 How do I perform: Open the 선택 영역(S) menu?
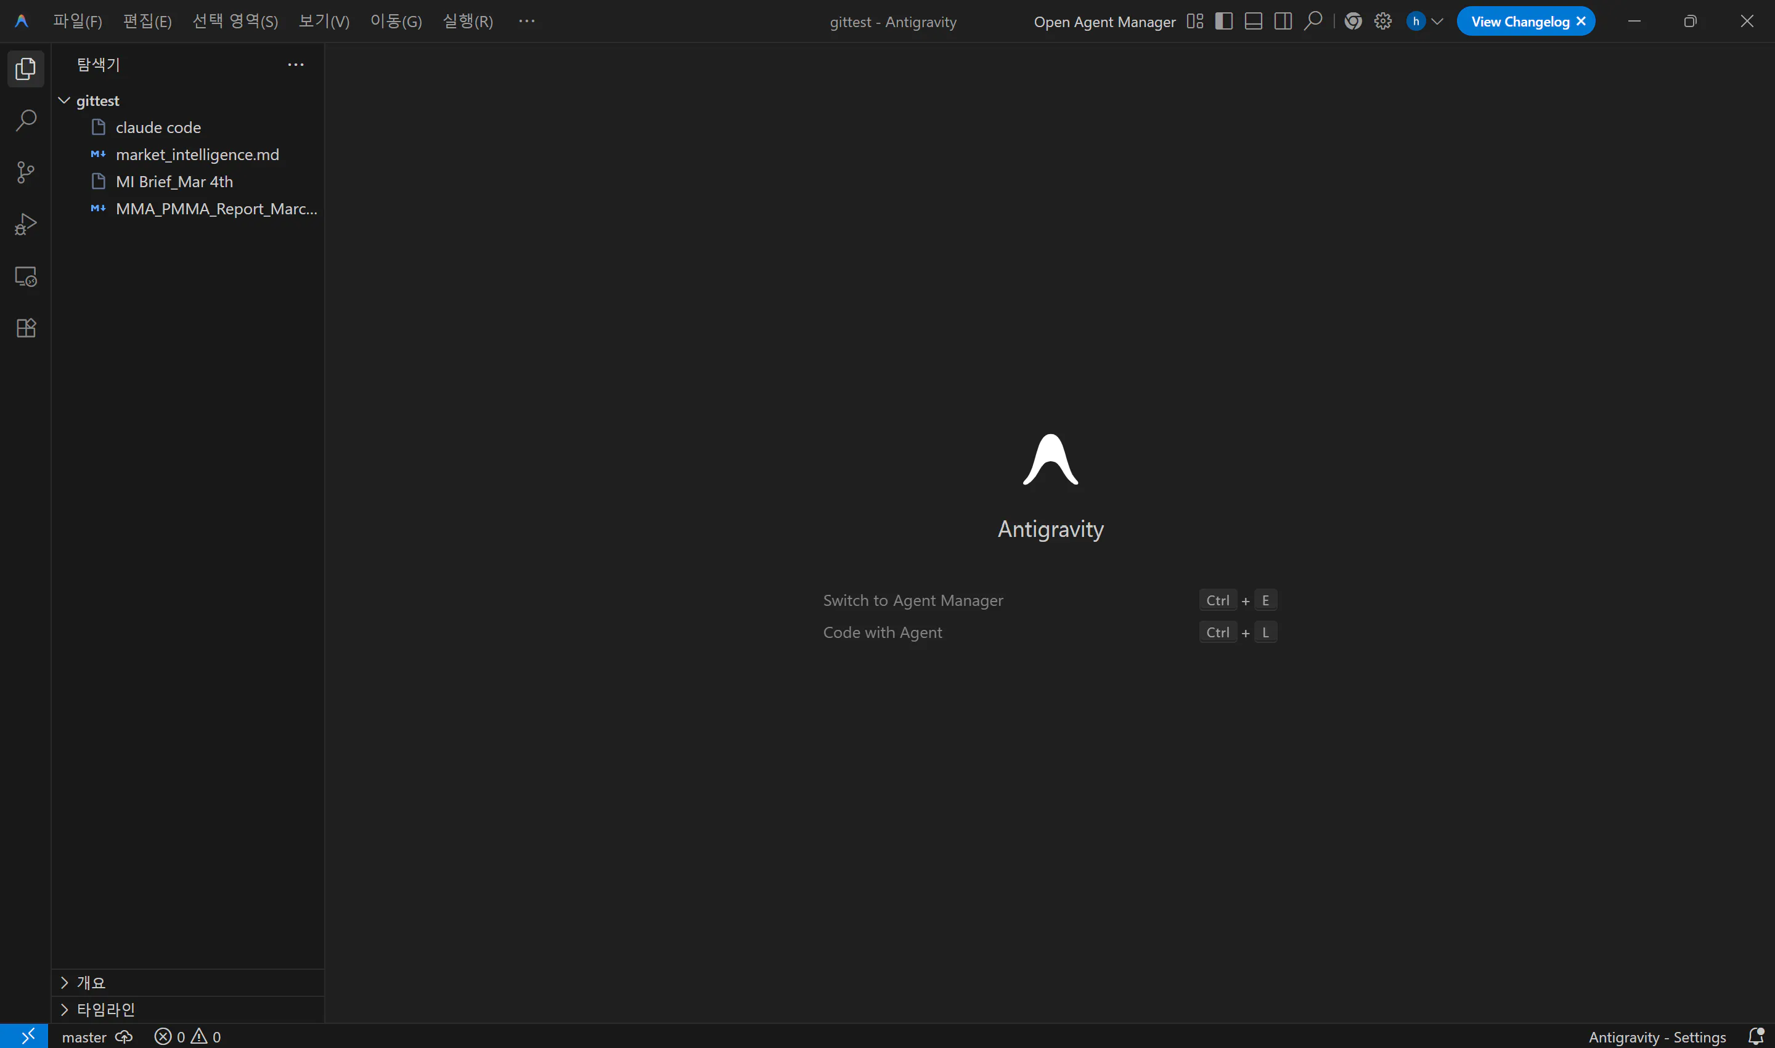(x=235, y=21)
